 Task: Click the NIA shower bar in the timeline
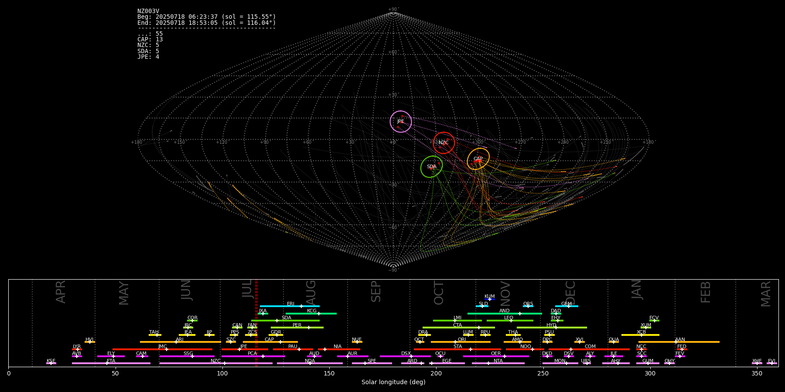coord(339,349)
